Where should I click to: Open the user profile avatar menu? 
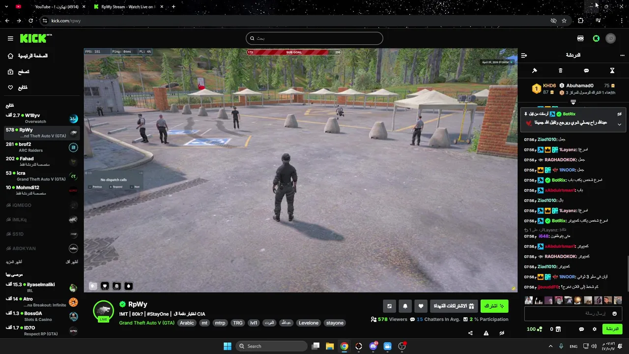[x=611, y=38]
